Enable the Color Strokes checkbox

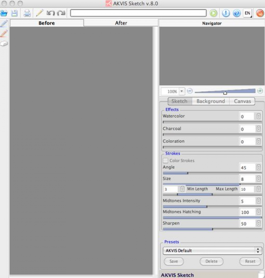165,160
